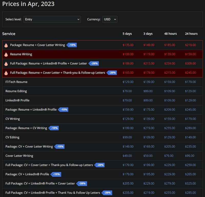Screen dimensions: 205x197
Task: Choose Package: Resume + Cover Letter Writing $135.00 price
Action: 128,45
